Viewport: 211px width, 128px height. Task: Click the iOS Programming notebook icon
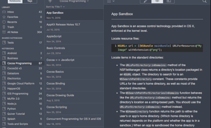[4, 93]
